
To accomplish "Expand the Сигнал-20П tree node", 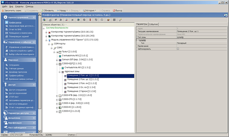I will [57, 60].
